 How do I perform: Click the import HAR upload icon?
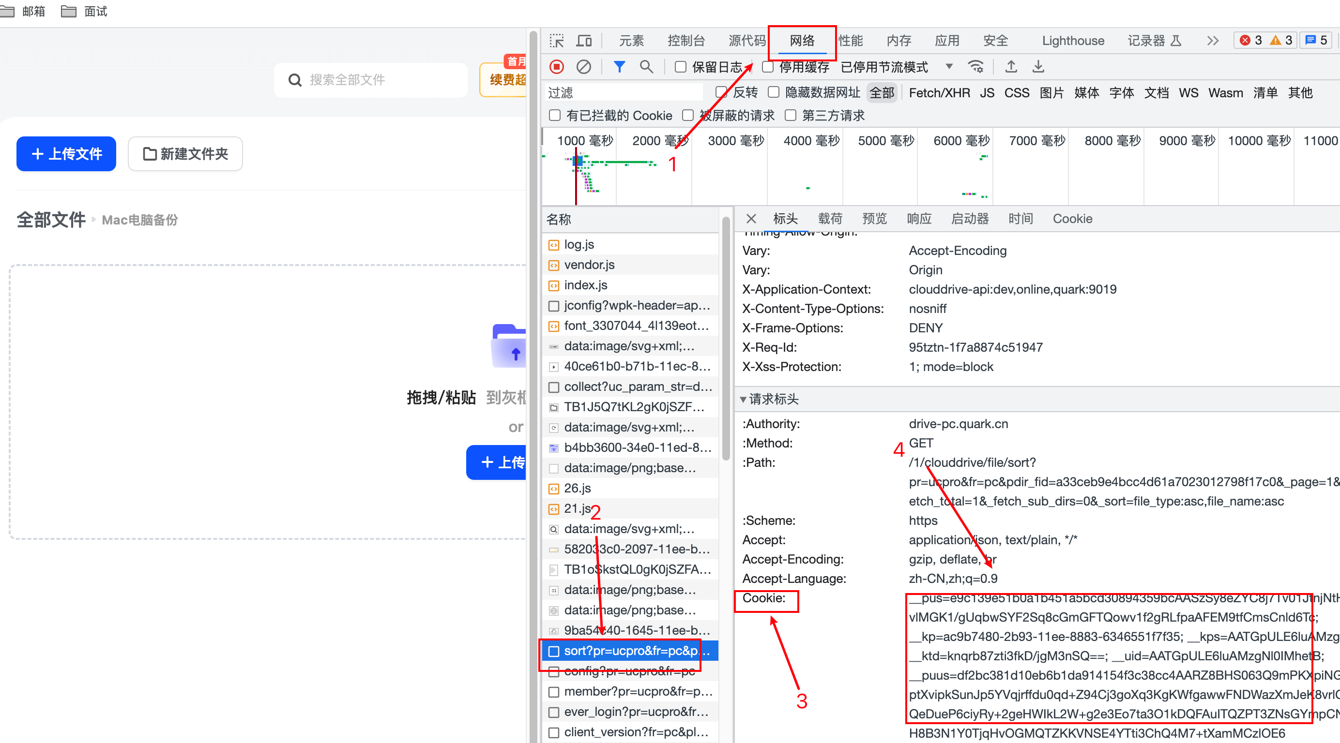coord(1011,67)
